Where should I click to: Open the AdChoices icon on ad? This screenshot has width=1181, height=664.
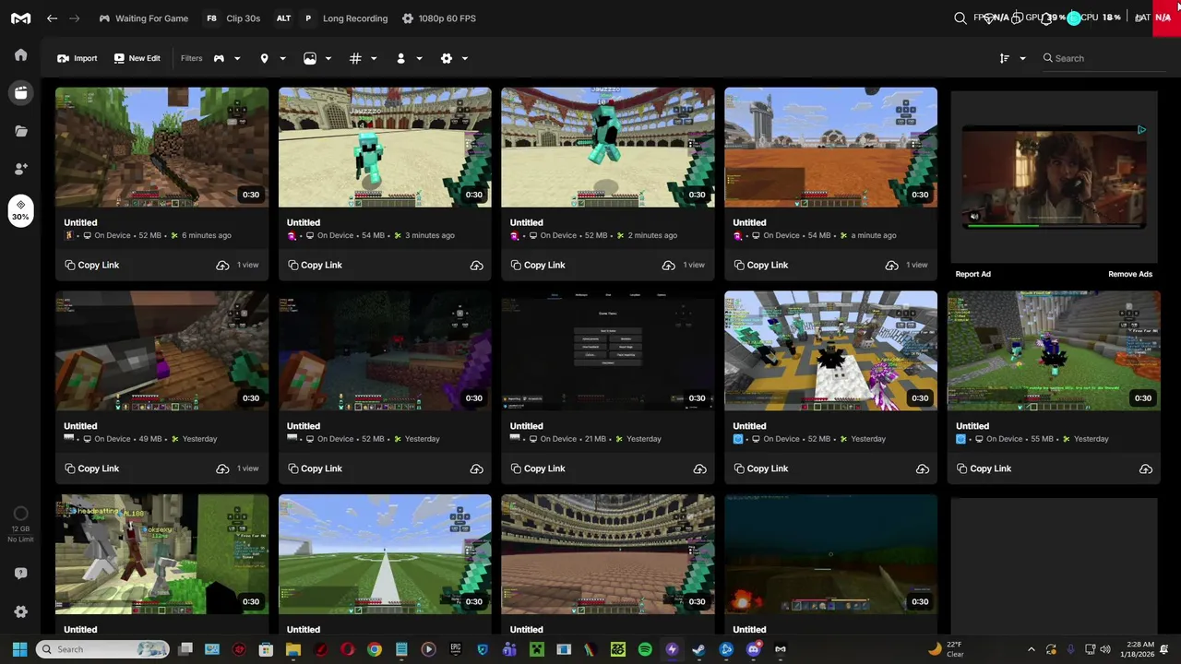(x=1141, y=130)
